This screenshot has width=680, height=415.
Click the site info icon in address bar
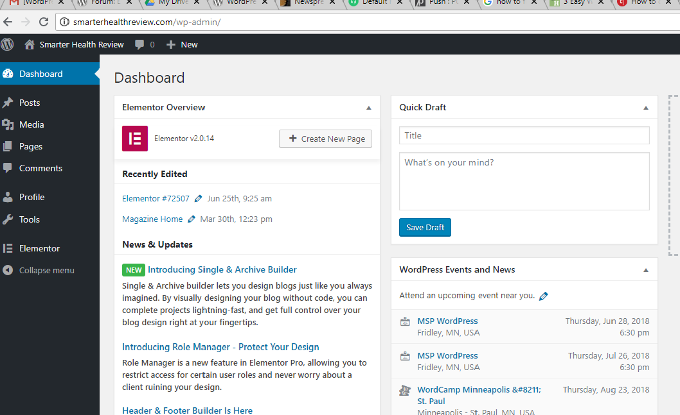pos(64,22)
